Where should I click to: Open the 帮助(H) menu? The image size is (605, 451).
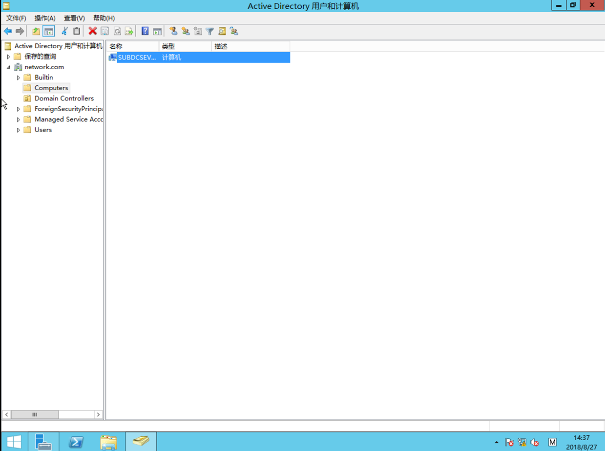pyautogui.click(x=104, y=18)
